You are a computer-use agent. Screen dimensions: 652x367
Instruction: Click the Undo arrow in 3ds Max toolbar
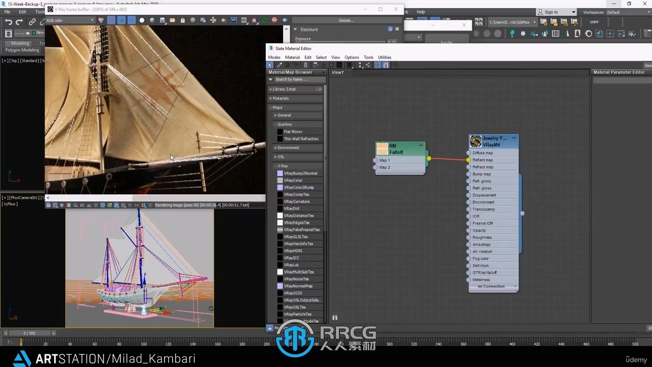pos(8,22)
